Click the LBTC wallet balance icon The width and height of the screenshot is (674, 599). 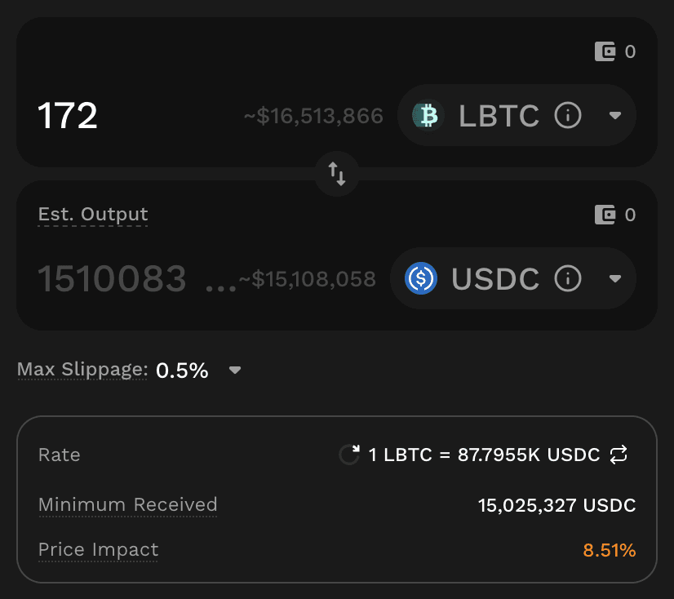click(x=605, y=52)
